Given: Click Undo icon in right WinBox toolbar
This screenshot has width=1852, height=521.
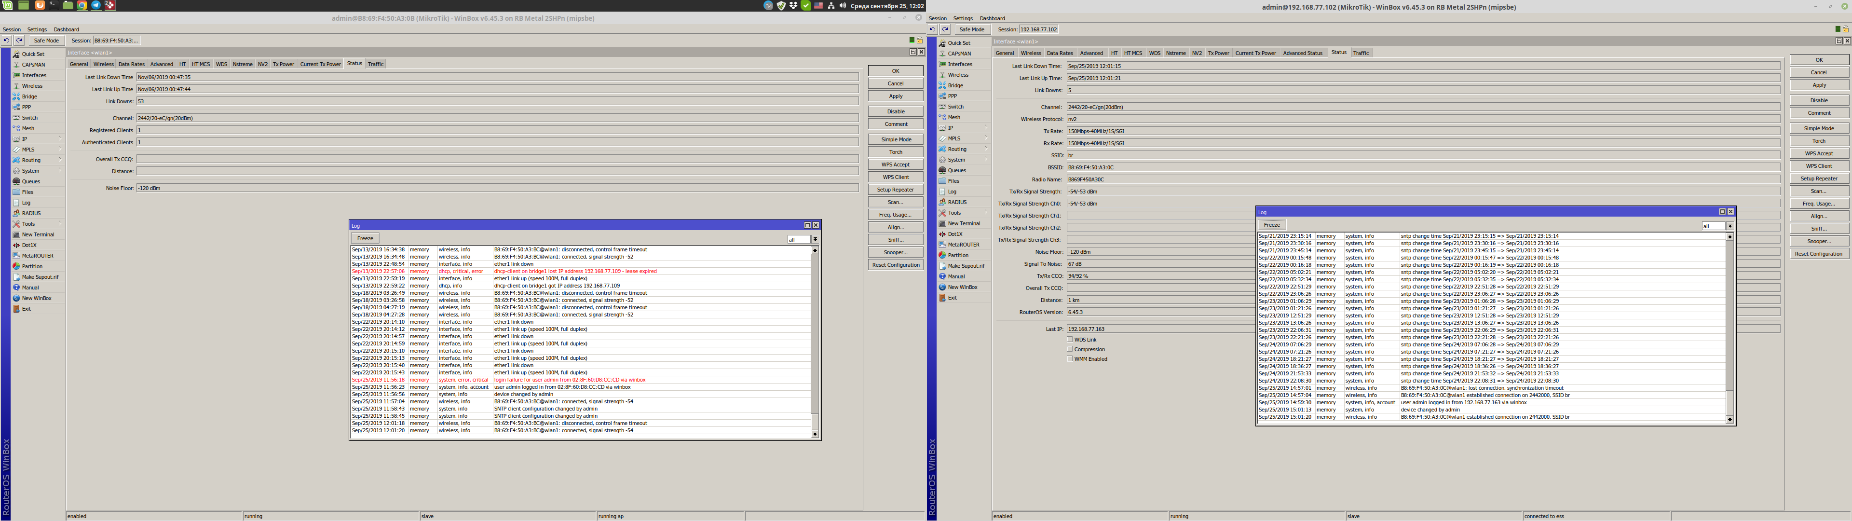Looking at the screenshot, I should [x=932, y=29].
